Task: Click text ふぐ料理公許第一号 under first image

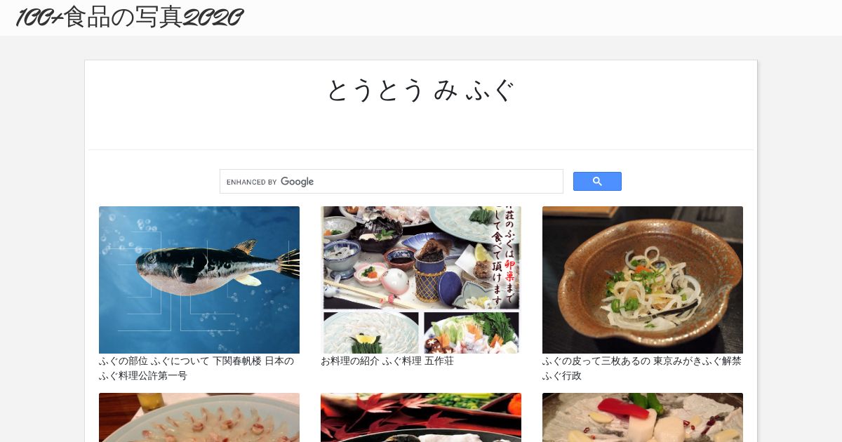Action: pyautogui.click(x=143, y=376)
